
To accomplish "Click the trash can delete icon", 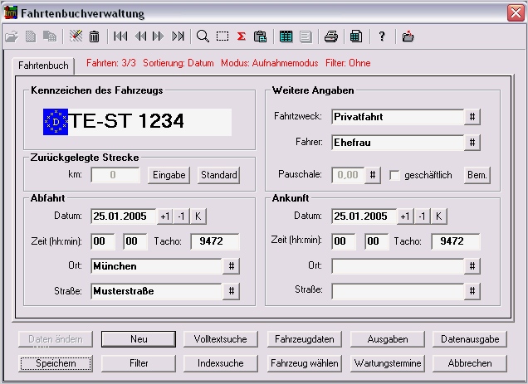I will tap(95, 36).
